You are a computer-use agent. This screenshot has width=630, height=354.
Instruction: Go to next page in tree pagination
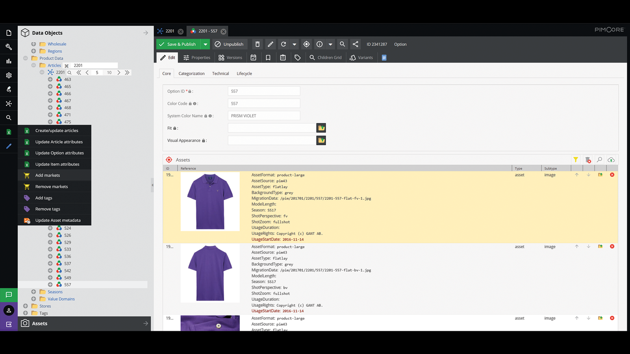coord(119,72)
